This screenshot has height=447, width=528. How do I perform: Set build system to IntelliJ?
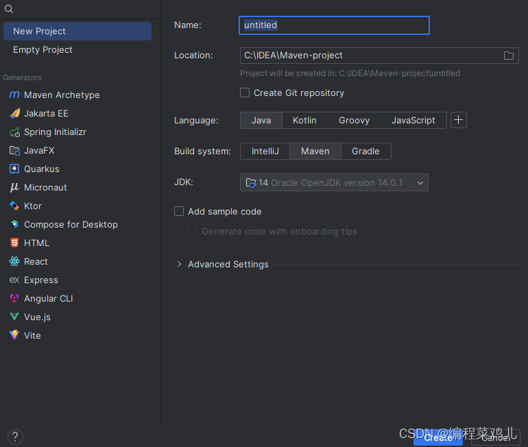tap(265, 151)
